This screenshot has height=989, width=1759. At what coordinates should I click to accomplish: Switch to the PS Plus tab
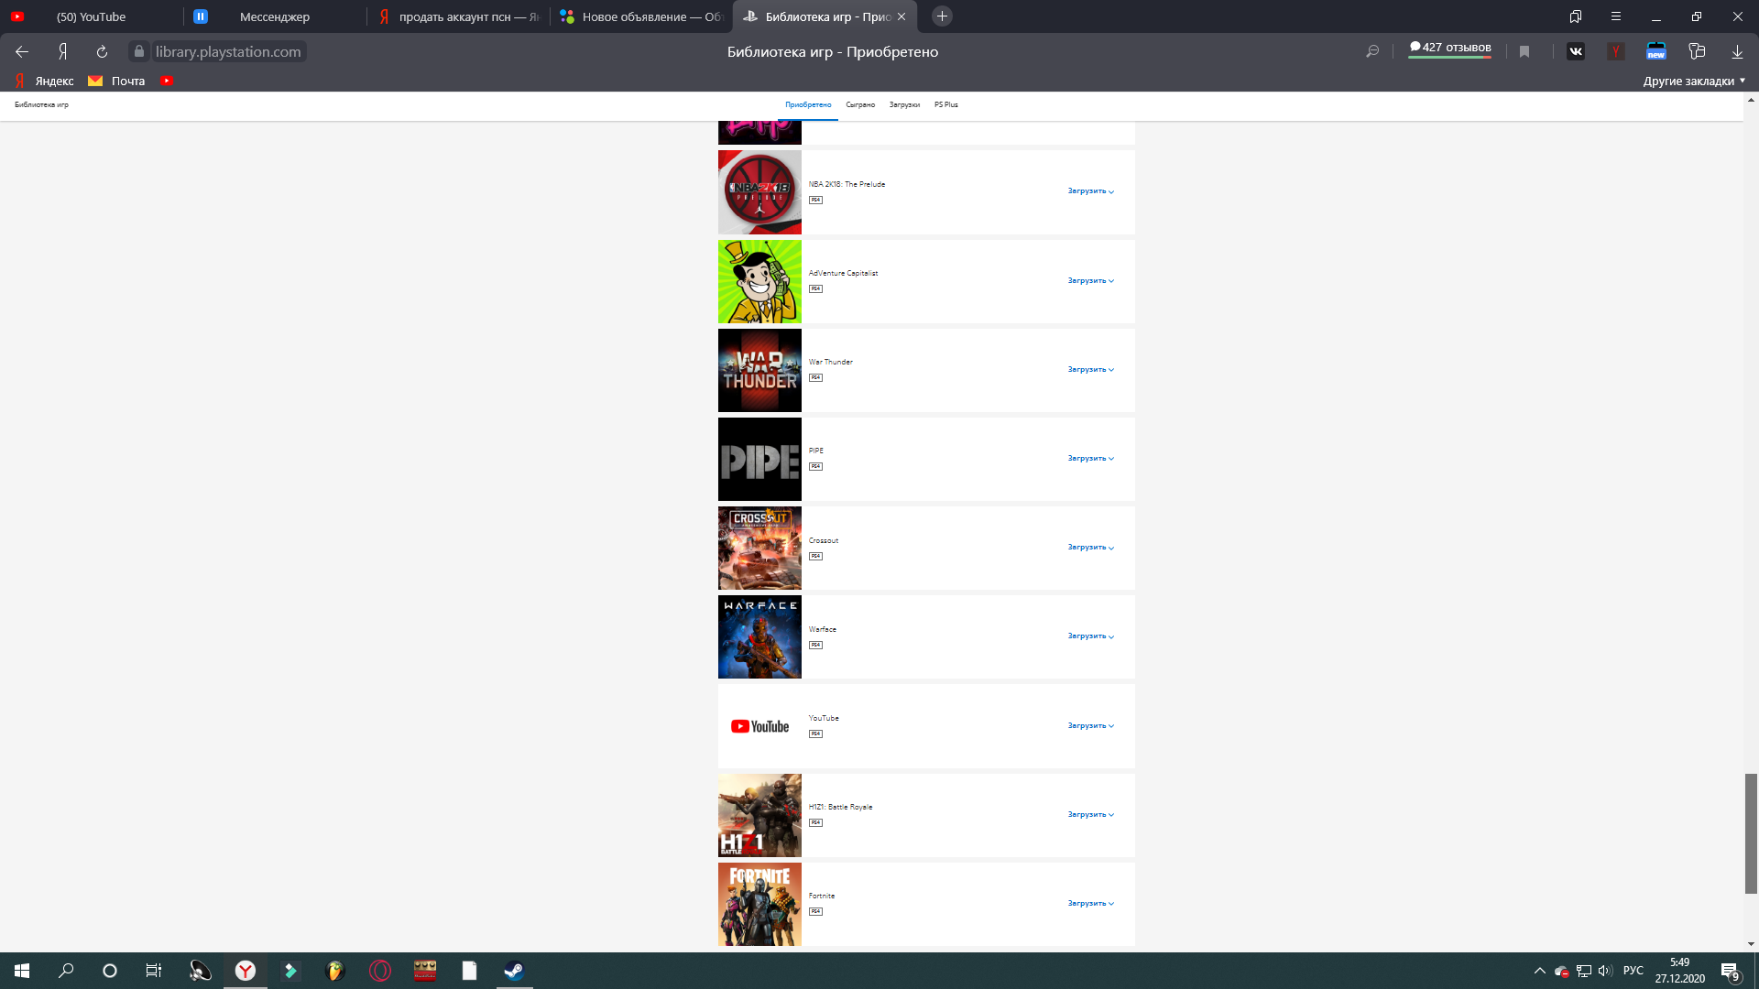[x=945, y=104]
